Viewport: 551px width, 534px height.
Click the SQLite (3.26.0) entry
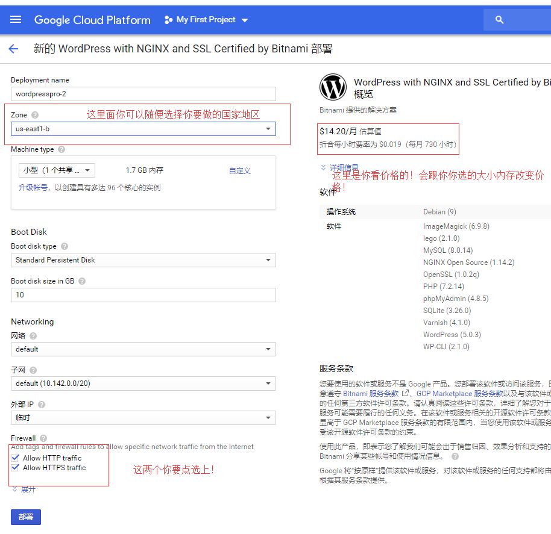tap(447, 311)
